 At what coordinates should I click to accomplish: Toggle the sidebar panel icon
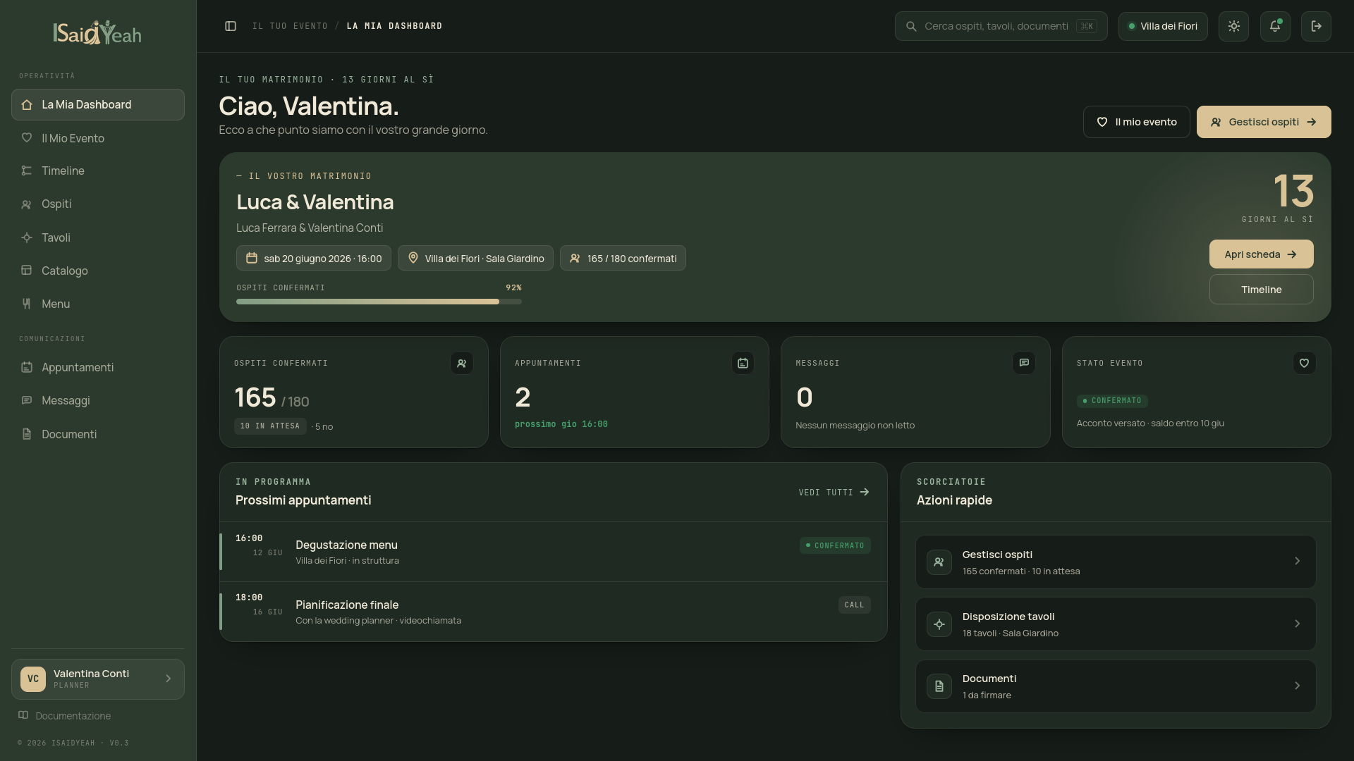[x=231, y=26]
